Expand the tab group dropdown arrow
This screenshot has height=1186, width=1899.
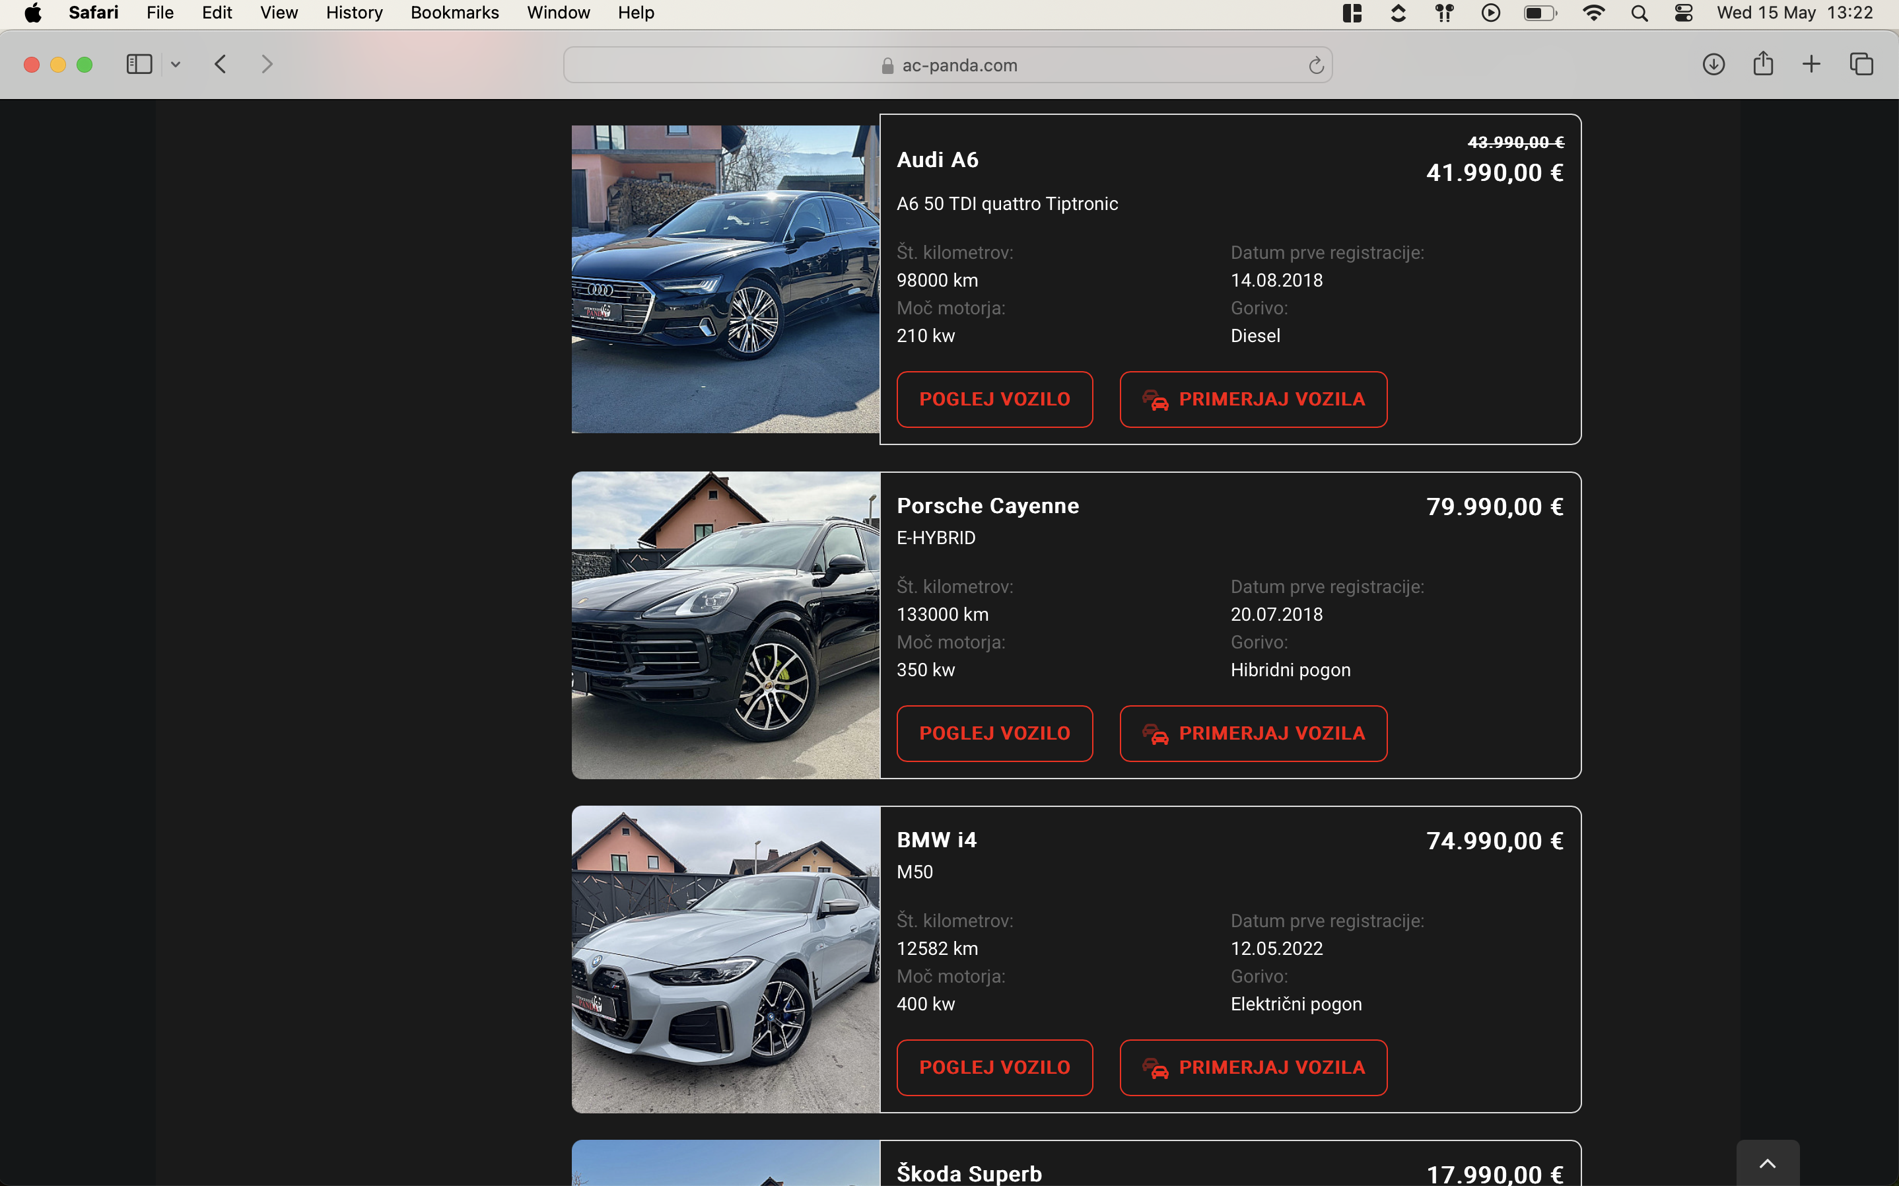pyautogui.click(x=176, y=64)
